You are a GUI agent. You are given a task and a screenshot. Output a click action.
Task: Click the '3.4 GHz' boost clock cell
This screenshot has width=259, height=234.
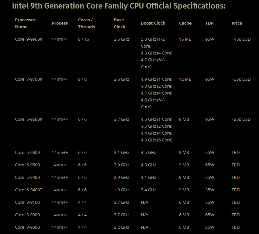pyautogui.click(x=148, y=190)
